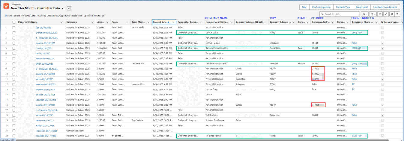Expand the list view name dropdown arrow

pyautogui.click(x=63, y=8)
